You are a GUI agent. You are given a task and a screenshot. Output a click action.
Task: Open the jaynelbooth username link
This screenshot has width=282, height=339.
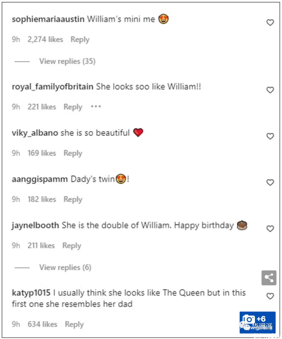pos(35,226)
